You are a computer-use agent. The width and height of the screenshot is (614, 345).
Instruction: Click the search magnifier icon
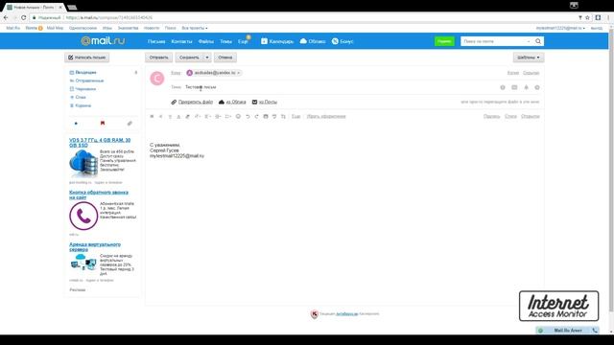click(538, 41)
